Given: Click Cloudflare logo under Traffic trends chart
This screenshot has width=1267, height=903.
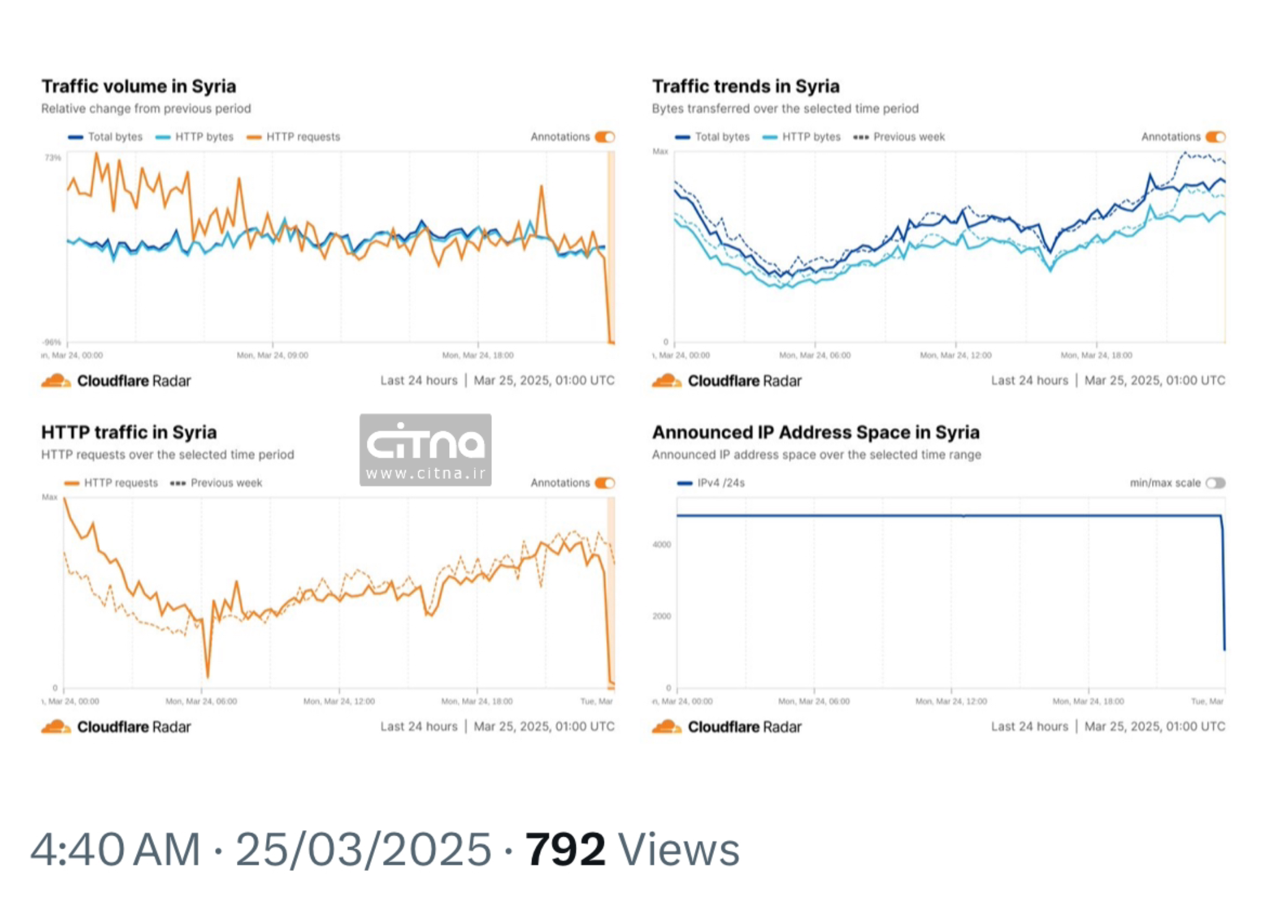Looking at the screenshot, I should [x=666, y=380].
